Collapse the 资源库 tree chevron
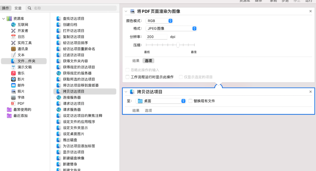Image resolution: width=316 pixels, height=171 pixels. coord(4,19)
